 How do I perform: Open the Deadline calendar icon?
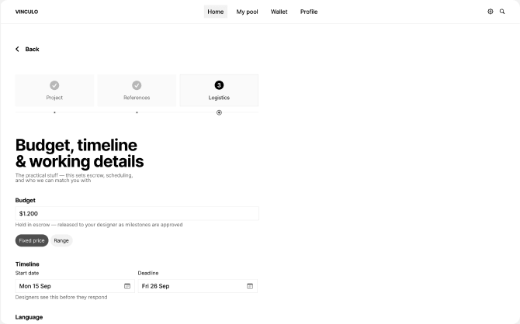coord(250,286)
